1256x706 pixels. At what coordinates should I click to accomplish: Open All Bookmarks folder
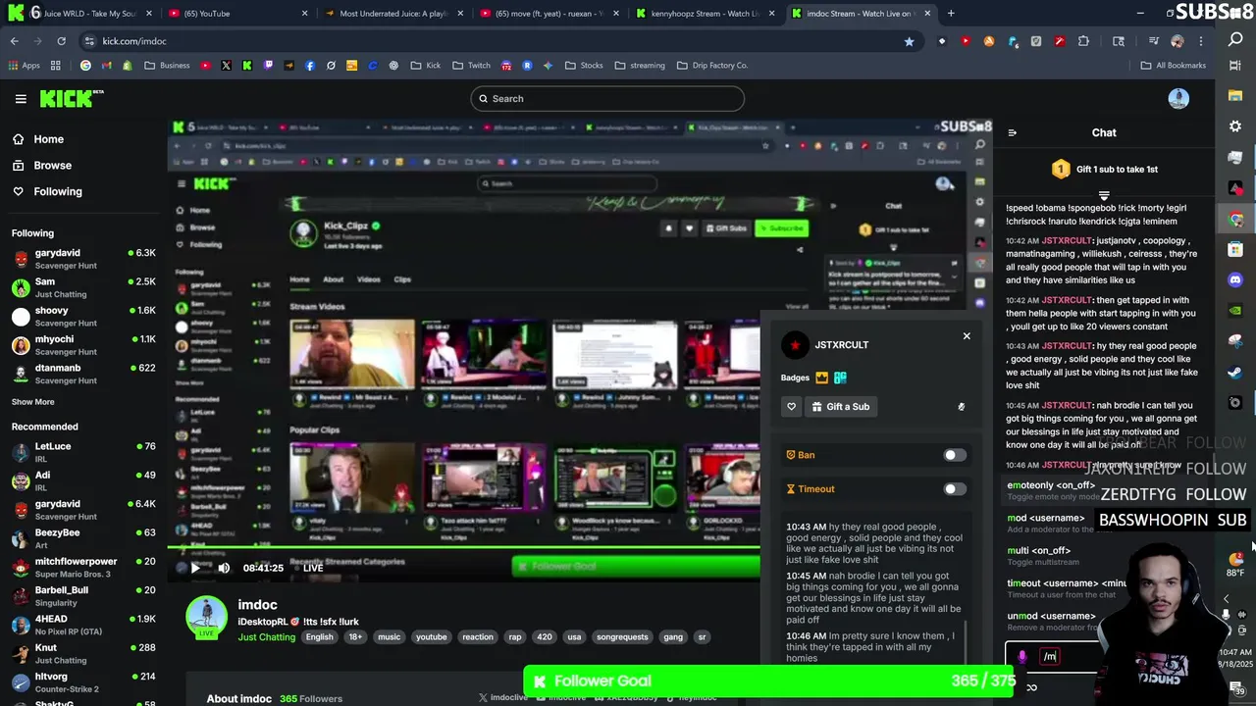[1173, 66]
